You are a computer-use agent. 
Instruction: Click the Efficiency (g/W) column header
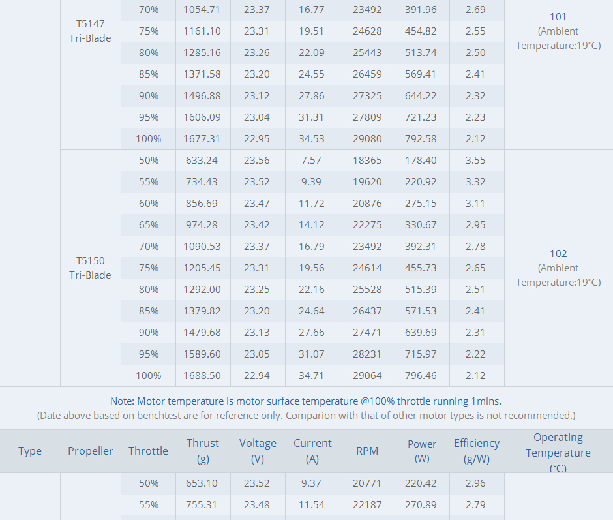(477, 451)
